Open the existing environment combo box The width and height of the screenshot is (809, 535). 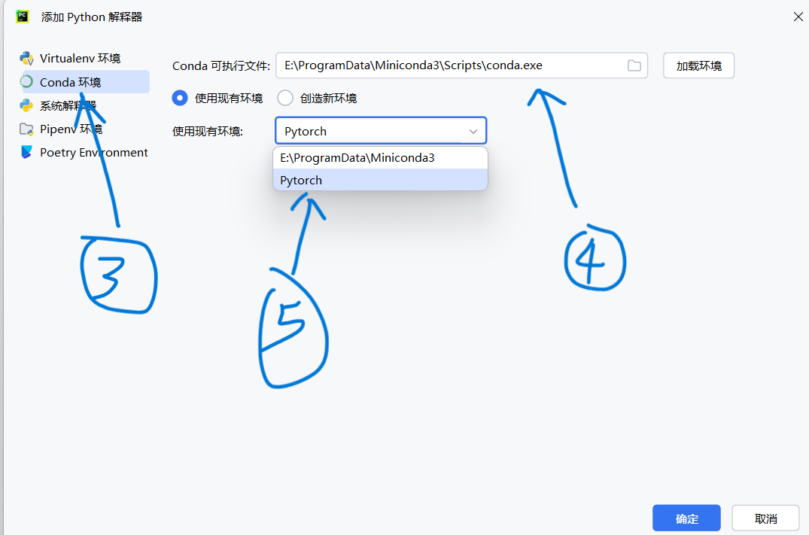pos(381,131)
